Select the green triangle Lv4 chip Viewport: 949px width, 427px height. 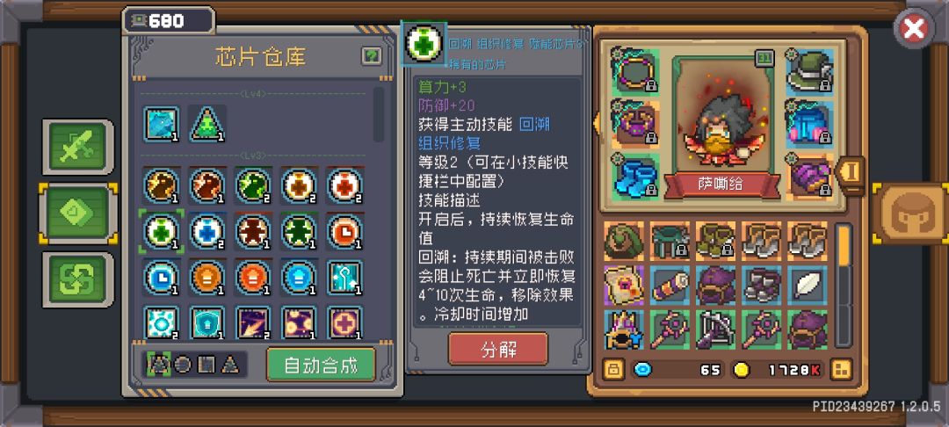(x=207, y=123)
